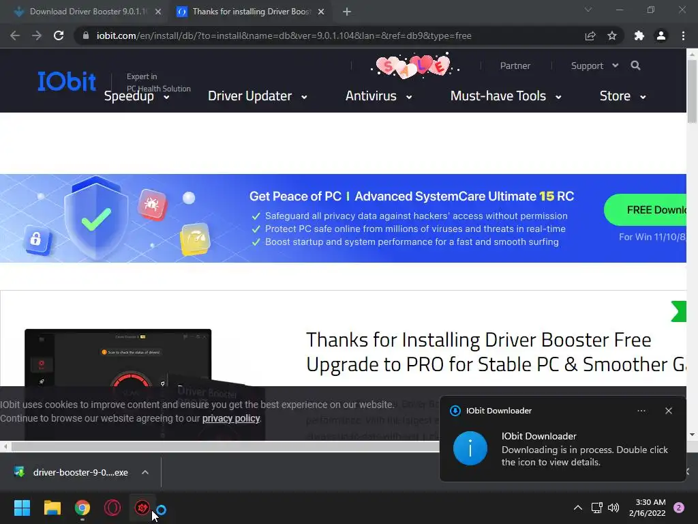Screen dimensions: 698x524
Task: Expand the Antivirus menu
Action: pyautogui.click(x=379, y=96)
